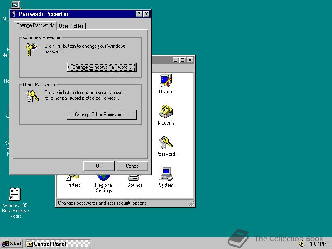Click the 1:07 PM clock in tray
This screenshot has width=332, height=249.
coord(318,244)
